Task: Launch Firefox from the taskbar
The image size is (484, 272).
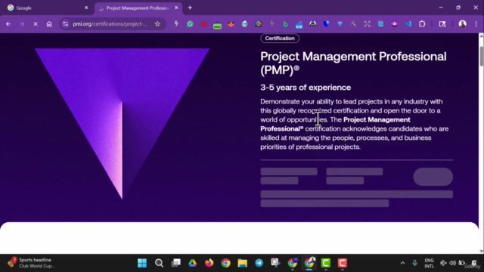Action: [209, 263]
